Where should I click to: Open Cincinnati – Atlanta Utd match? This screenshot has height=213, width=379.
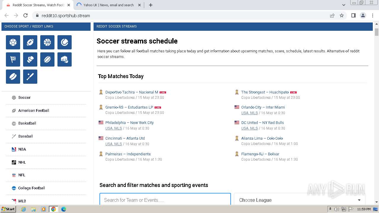click(125, 138)
